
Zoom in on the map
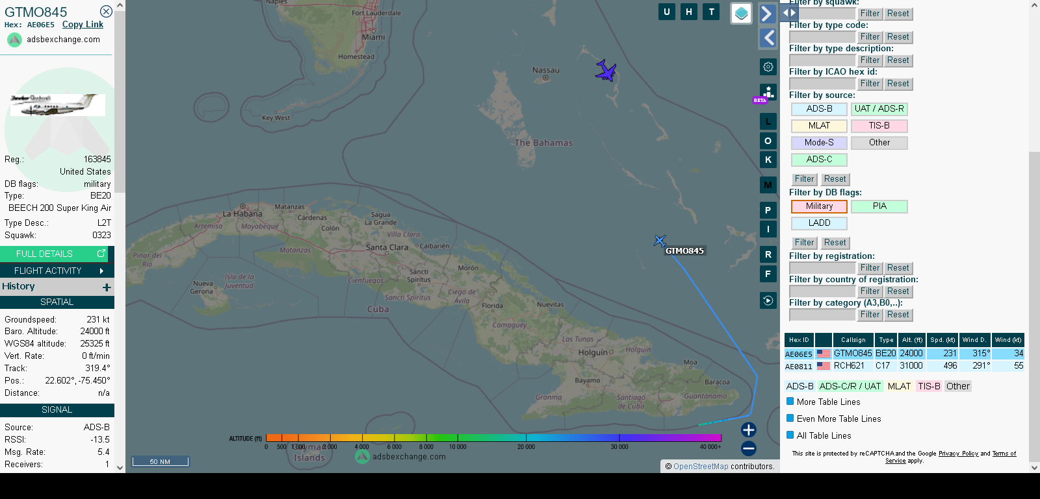[749, 430]
